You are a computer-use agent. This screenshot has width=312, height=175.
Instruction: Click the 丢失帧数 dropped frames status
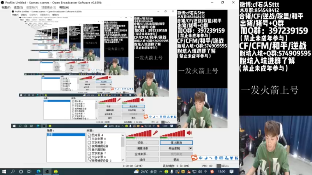tap(176, 166)
